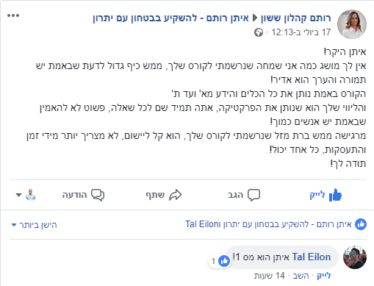Click the blue thumbs-up like icon on the post

(335, 195)
